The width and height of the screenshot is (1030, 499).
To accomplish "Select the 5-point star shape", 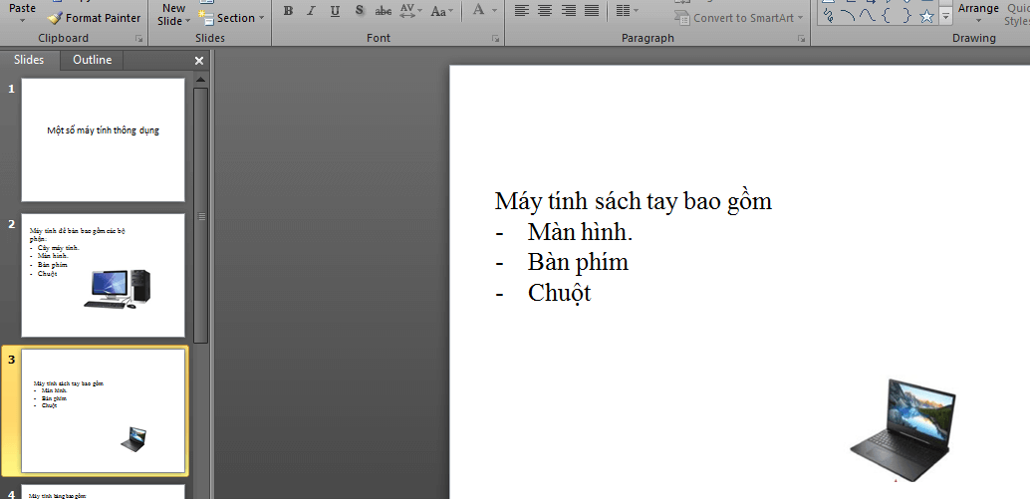I will click(926, 16).
